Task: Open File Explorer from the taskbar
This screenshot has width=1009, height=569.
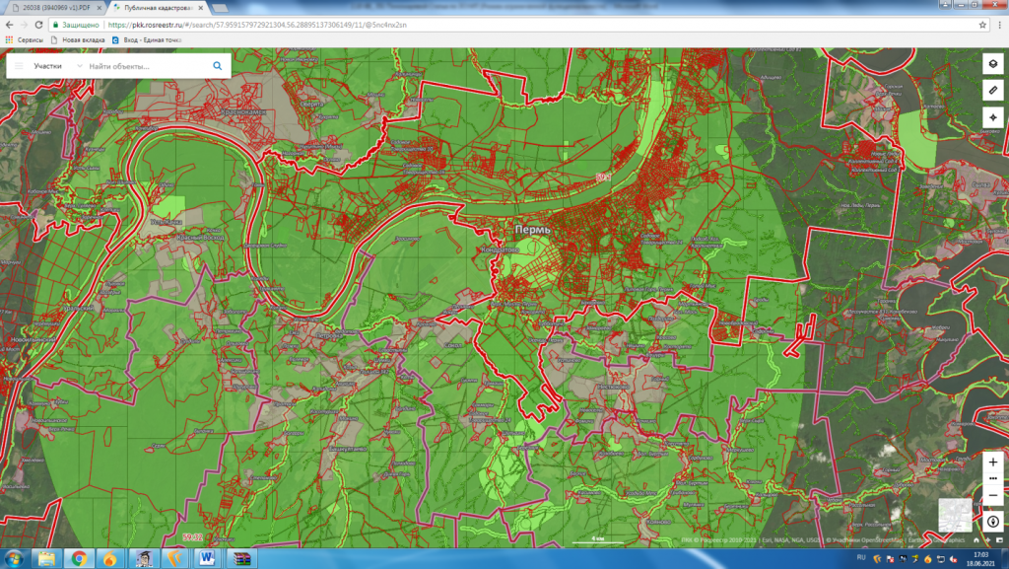Action: pyautogui.click(x=46, y=558)
